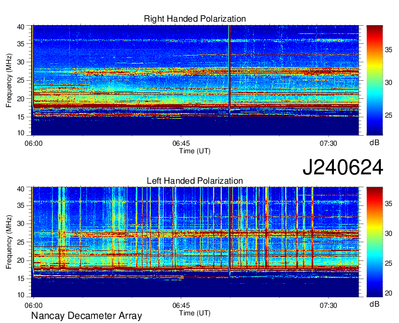Image resolution: width=399 pixels, height=323 pixels.
Task: Click the 'dB' label under the upper color bar
Action: pos(374,142)
